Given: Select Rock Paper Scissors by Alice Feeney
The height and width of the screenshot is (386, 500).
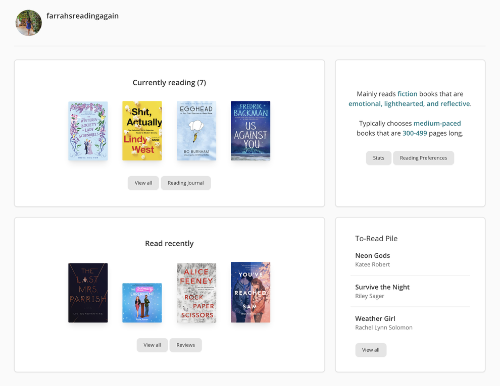Looking at the screenshot, I should [196, 293].
